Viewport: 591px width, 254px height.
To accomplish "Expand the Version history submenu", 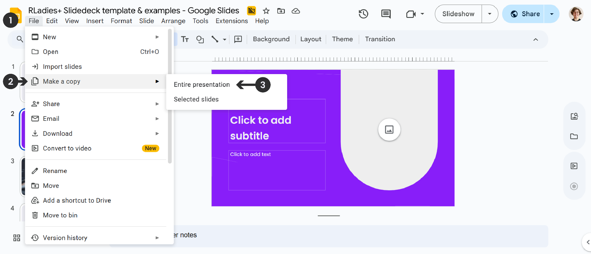I will point(96,238).
